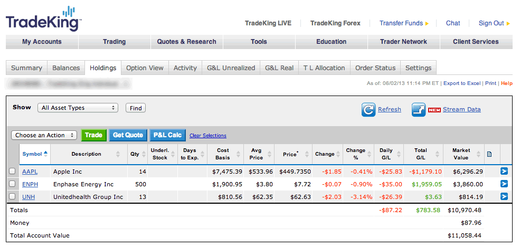Sort by Price column arrows

point(306,154)
